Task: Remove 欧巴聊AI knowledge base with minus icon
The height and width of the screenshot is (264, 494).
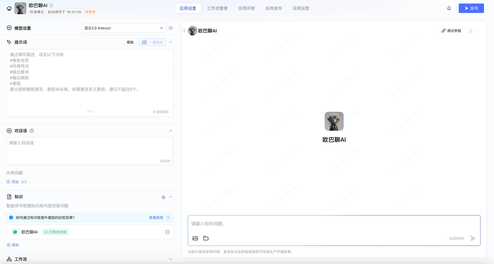Action: click(x=167, y=232)
